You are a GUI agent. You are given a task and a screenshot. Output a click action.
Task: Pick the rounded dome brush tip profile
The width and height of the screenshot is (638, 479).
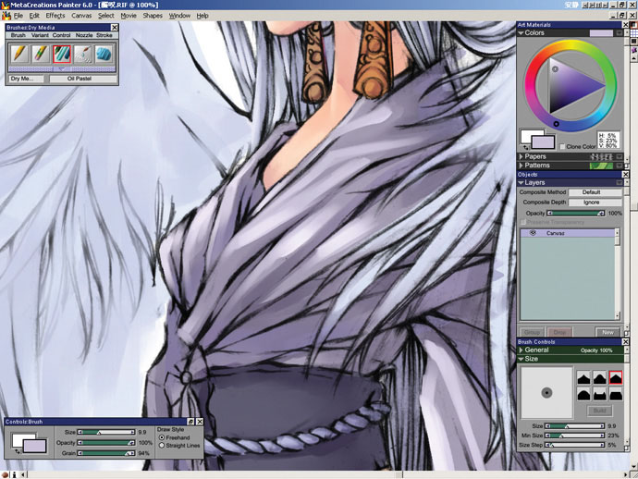coord(583,394)
